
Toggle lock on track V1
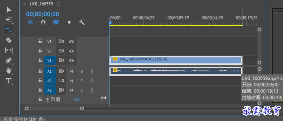(x=40, y=60)
